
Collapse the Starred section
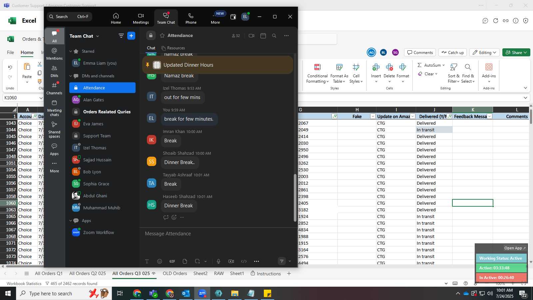[71, 51]
